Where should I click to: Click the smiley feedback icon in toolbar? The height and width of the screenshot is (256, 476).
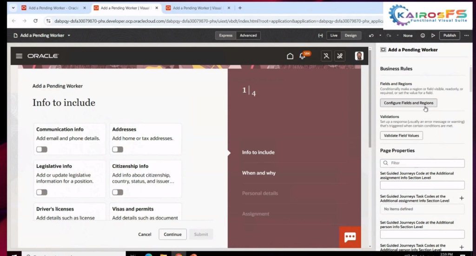(423, 36)
